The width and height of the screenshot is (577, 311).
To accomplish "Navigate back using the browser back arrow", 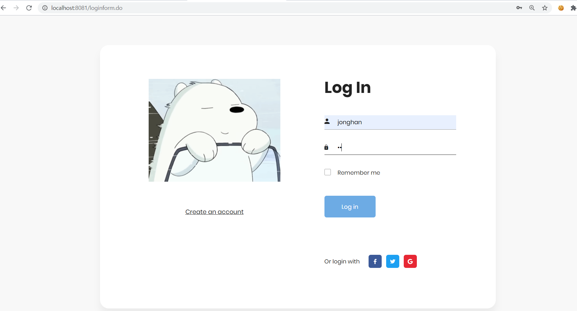I will click(x=4, y=8).
